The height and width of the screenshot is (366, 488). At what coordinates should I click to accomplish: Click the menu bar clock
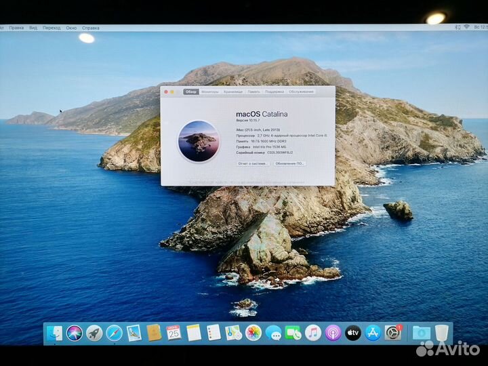[x=481, y=27]
